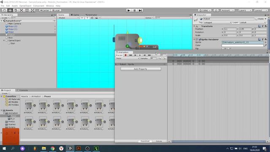This screenshot has height=152, width=270.
Task: Open the Layers dropdown
Action: click(x=245, y=10)
